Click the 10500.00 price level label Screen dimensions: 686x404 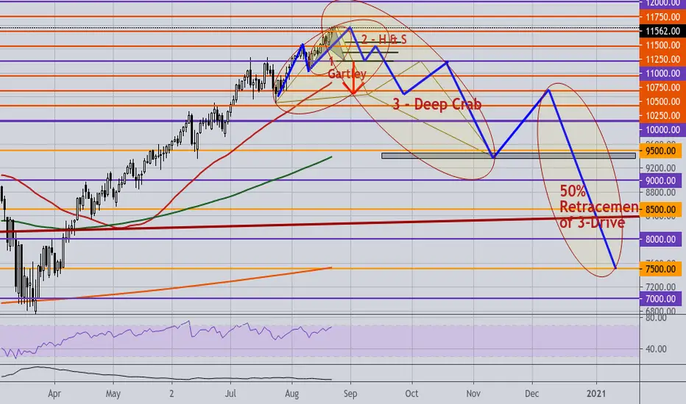[661, 101]
